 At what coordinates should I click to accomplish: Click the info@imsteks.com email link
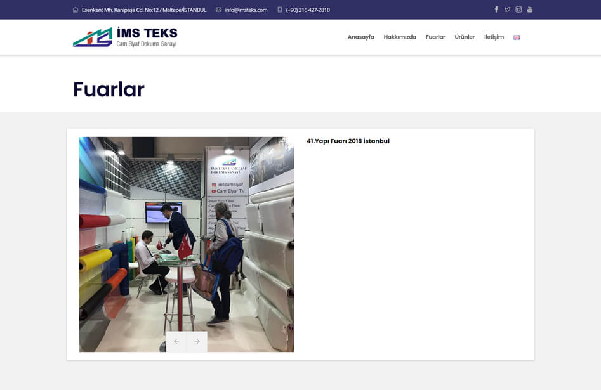246,10
